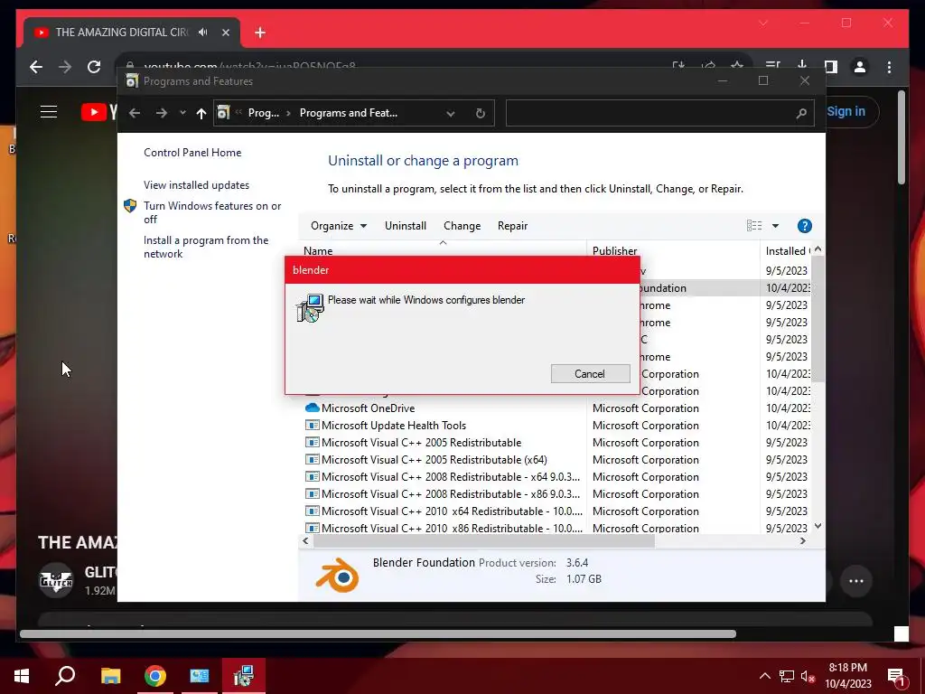Switch to Chrome on the taskbar

[155, 676]
